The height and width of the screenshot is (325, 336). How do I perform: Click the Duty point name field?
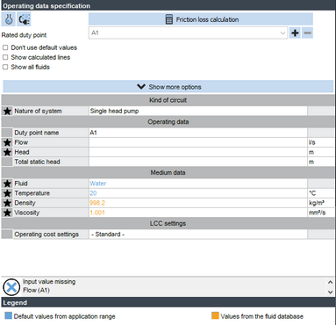[198, 133]
